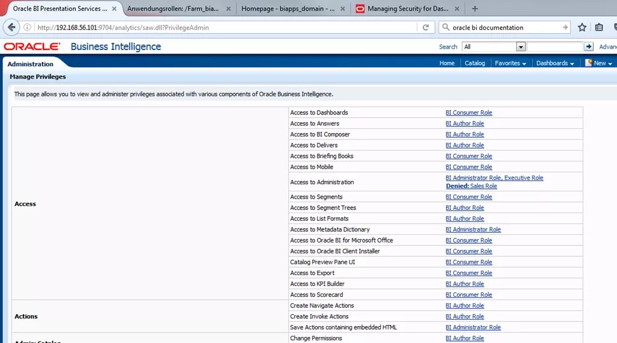Open BI Consumer Role for Access to Segments
The image size is (617, 343).
[x=469, y=197]
